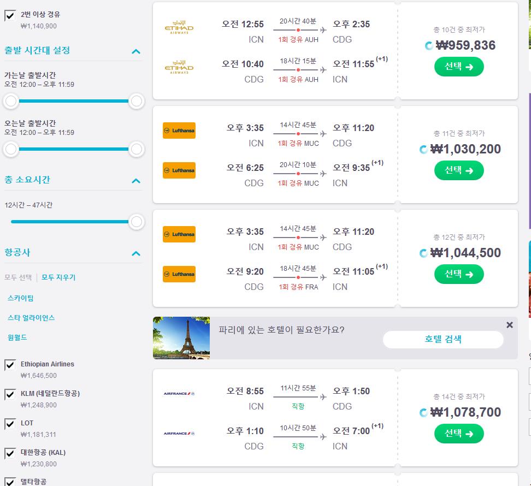Uncheck the Ethiopian Airlines checkbox
Viewport: 531px width, 486px height.
click(10, 365)
